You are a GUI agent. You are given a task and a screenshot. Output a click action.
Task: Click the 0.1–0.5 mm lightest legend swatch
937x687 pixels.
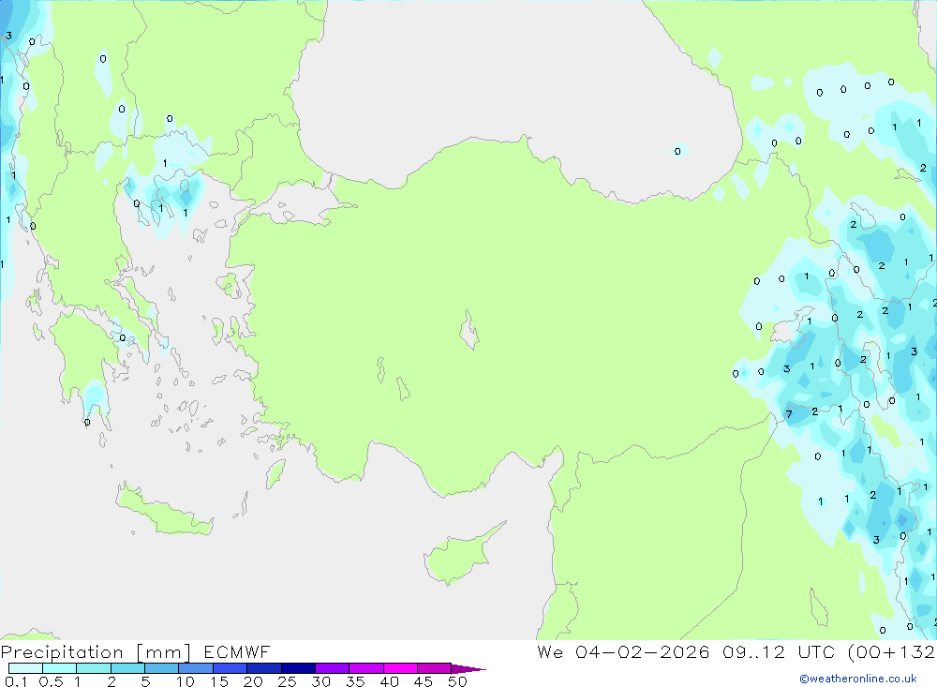pos(25,668)
